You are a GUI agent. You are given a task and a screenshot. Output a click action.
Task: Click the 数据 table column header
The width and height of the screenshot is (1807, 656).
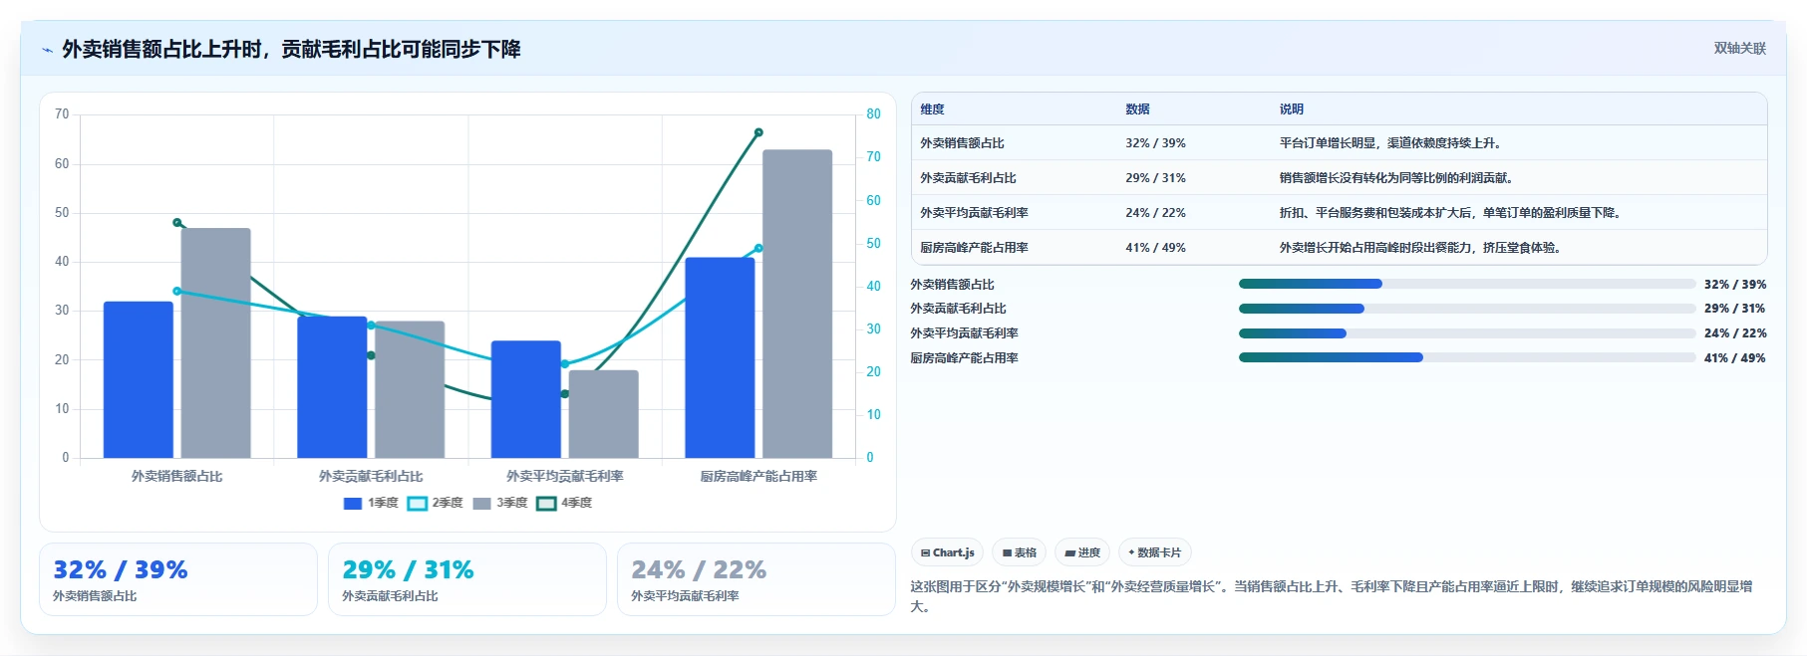point(1137,109)
